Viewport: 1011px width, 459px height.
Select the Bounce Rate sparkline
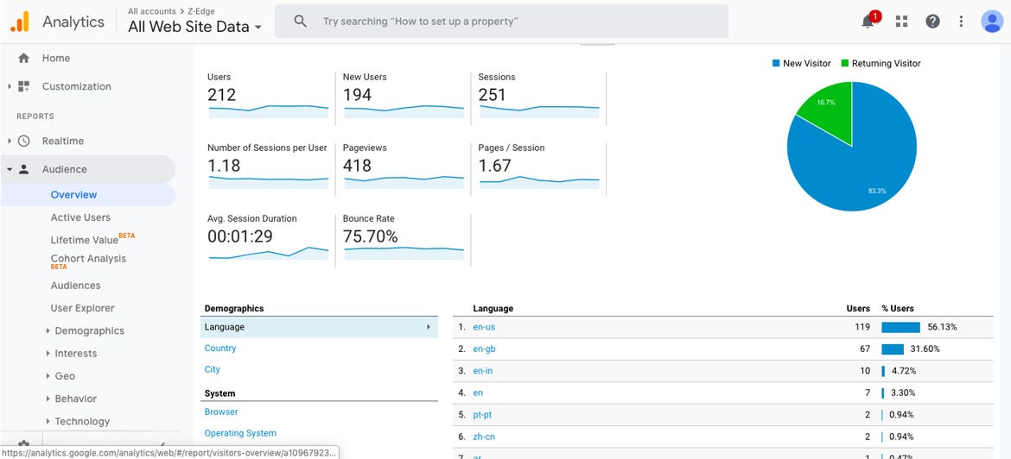[404, 252]
